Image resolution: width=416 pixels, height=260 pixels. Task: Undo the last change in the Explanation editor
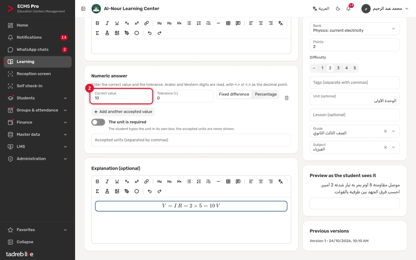[149, 191]
